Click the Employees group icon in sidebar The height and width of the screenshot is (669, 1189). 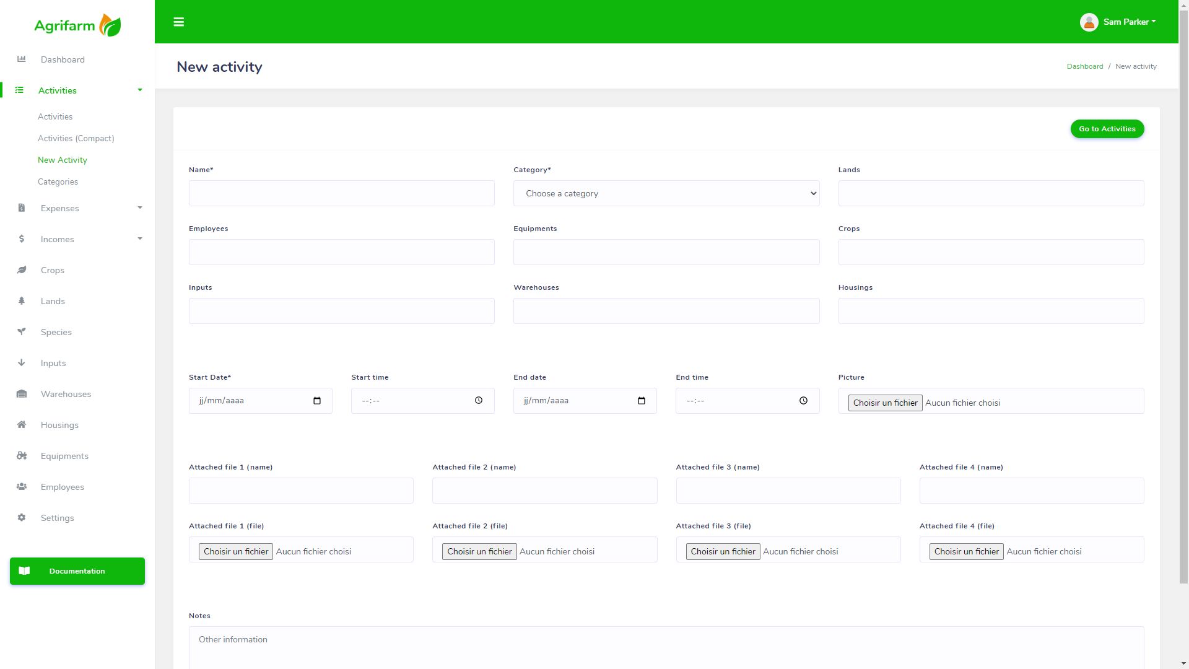(x=22, y=487)
